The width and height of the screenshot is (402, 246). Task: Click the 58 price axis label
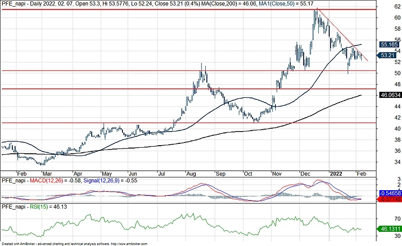397,29
